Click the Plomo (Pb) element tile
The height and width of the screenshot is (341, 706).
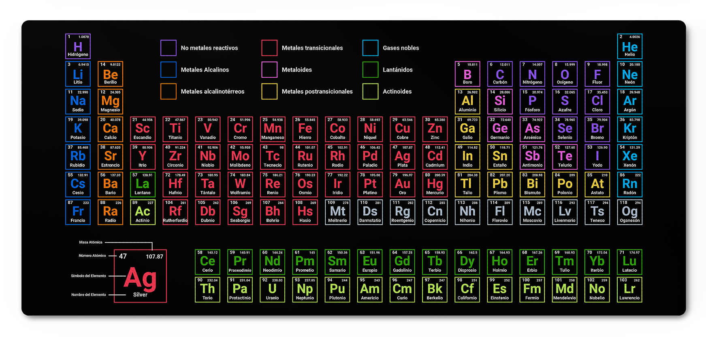(x=500, y=185)
